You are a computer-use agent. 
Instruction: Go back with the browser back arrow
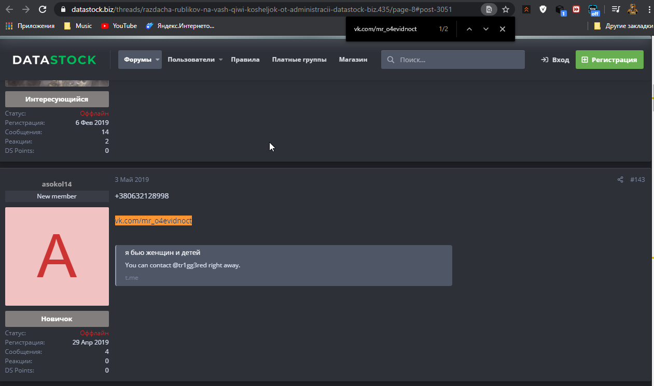click(x=10, y=9)
